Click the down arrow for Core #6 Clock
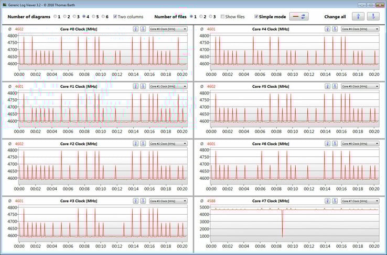This screenshot has height=255, width=387. click(x=335, y=144)
